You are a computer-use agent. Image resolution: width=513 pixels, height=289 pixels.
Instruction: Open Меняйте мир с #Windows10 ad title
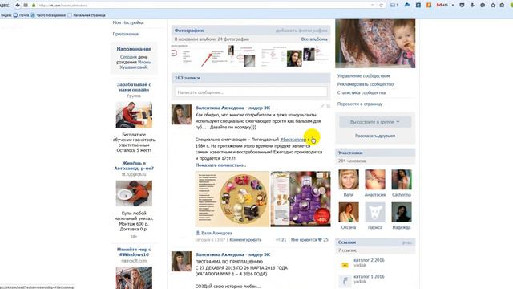point(134,251)
